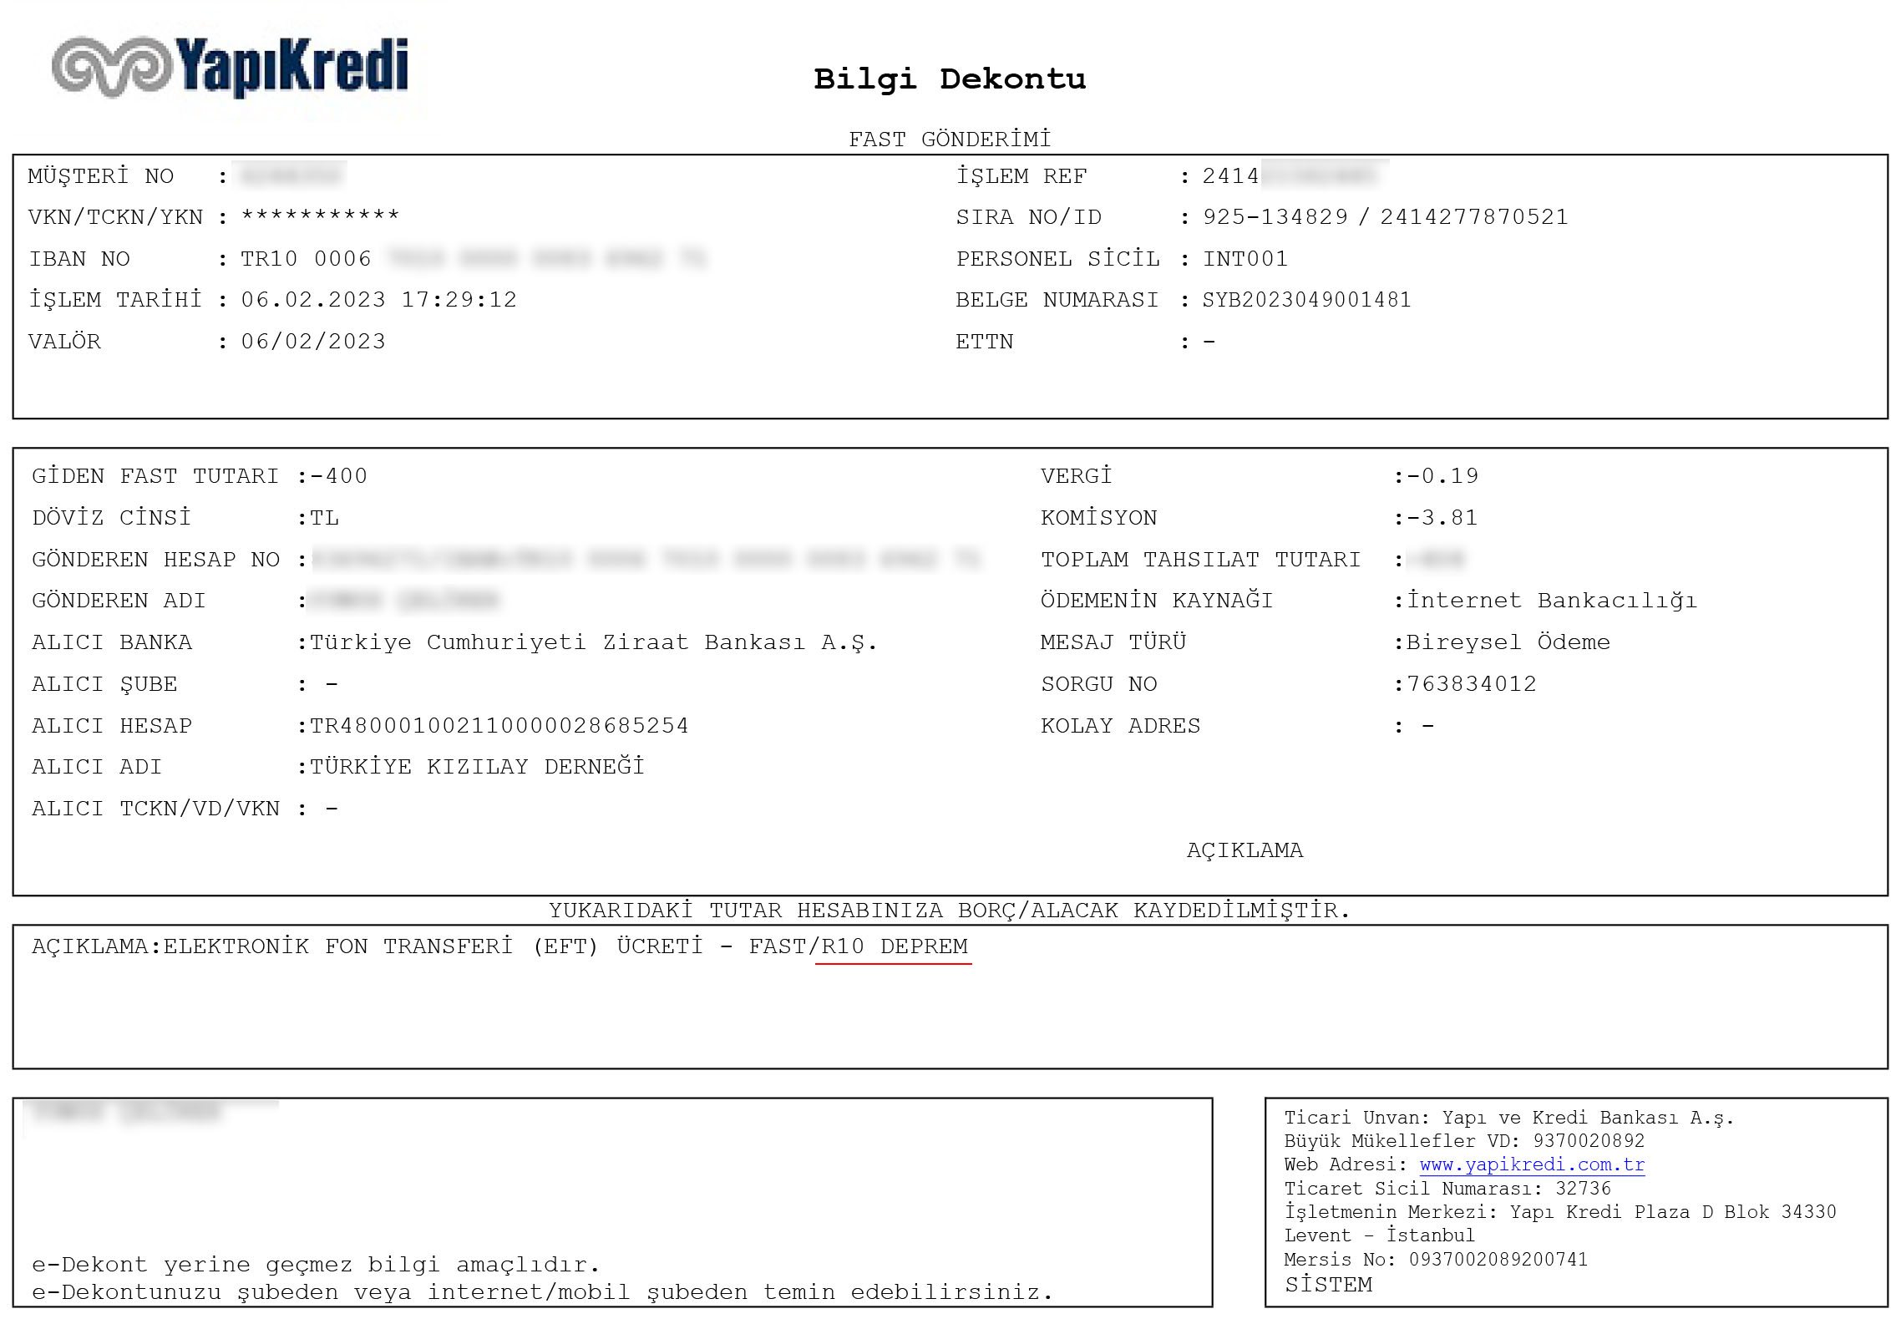Open the www.yapikredi.com.tr link

(x=1532, y=1164)
